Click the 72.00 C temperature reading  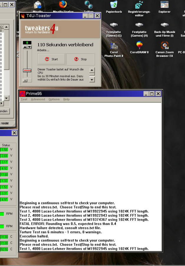(4, 243)
